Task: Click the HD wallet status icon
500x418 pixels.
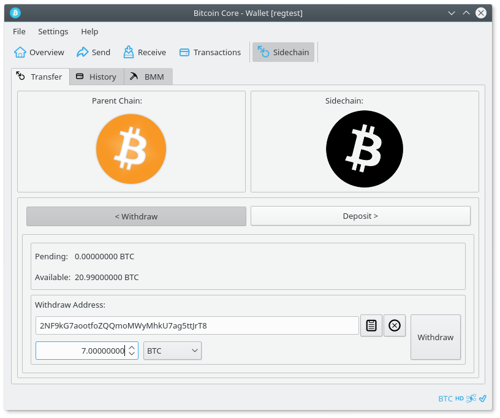Action: pyautogui.click(x=459, y=398)
